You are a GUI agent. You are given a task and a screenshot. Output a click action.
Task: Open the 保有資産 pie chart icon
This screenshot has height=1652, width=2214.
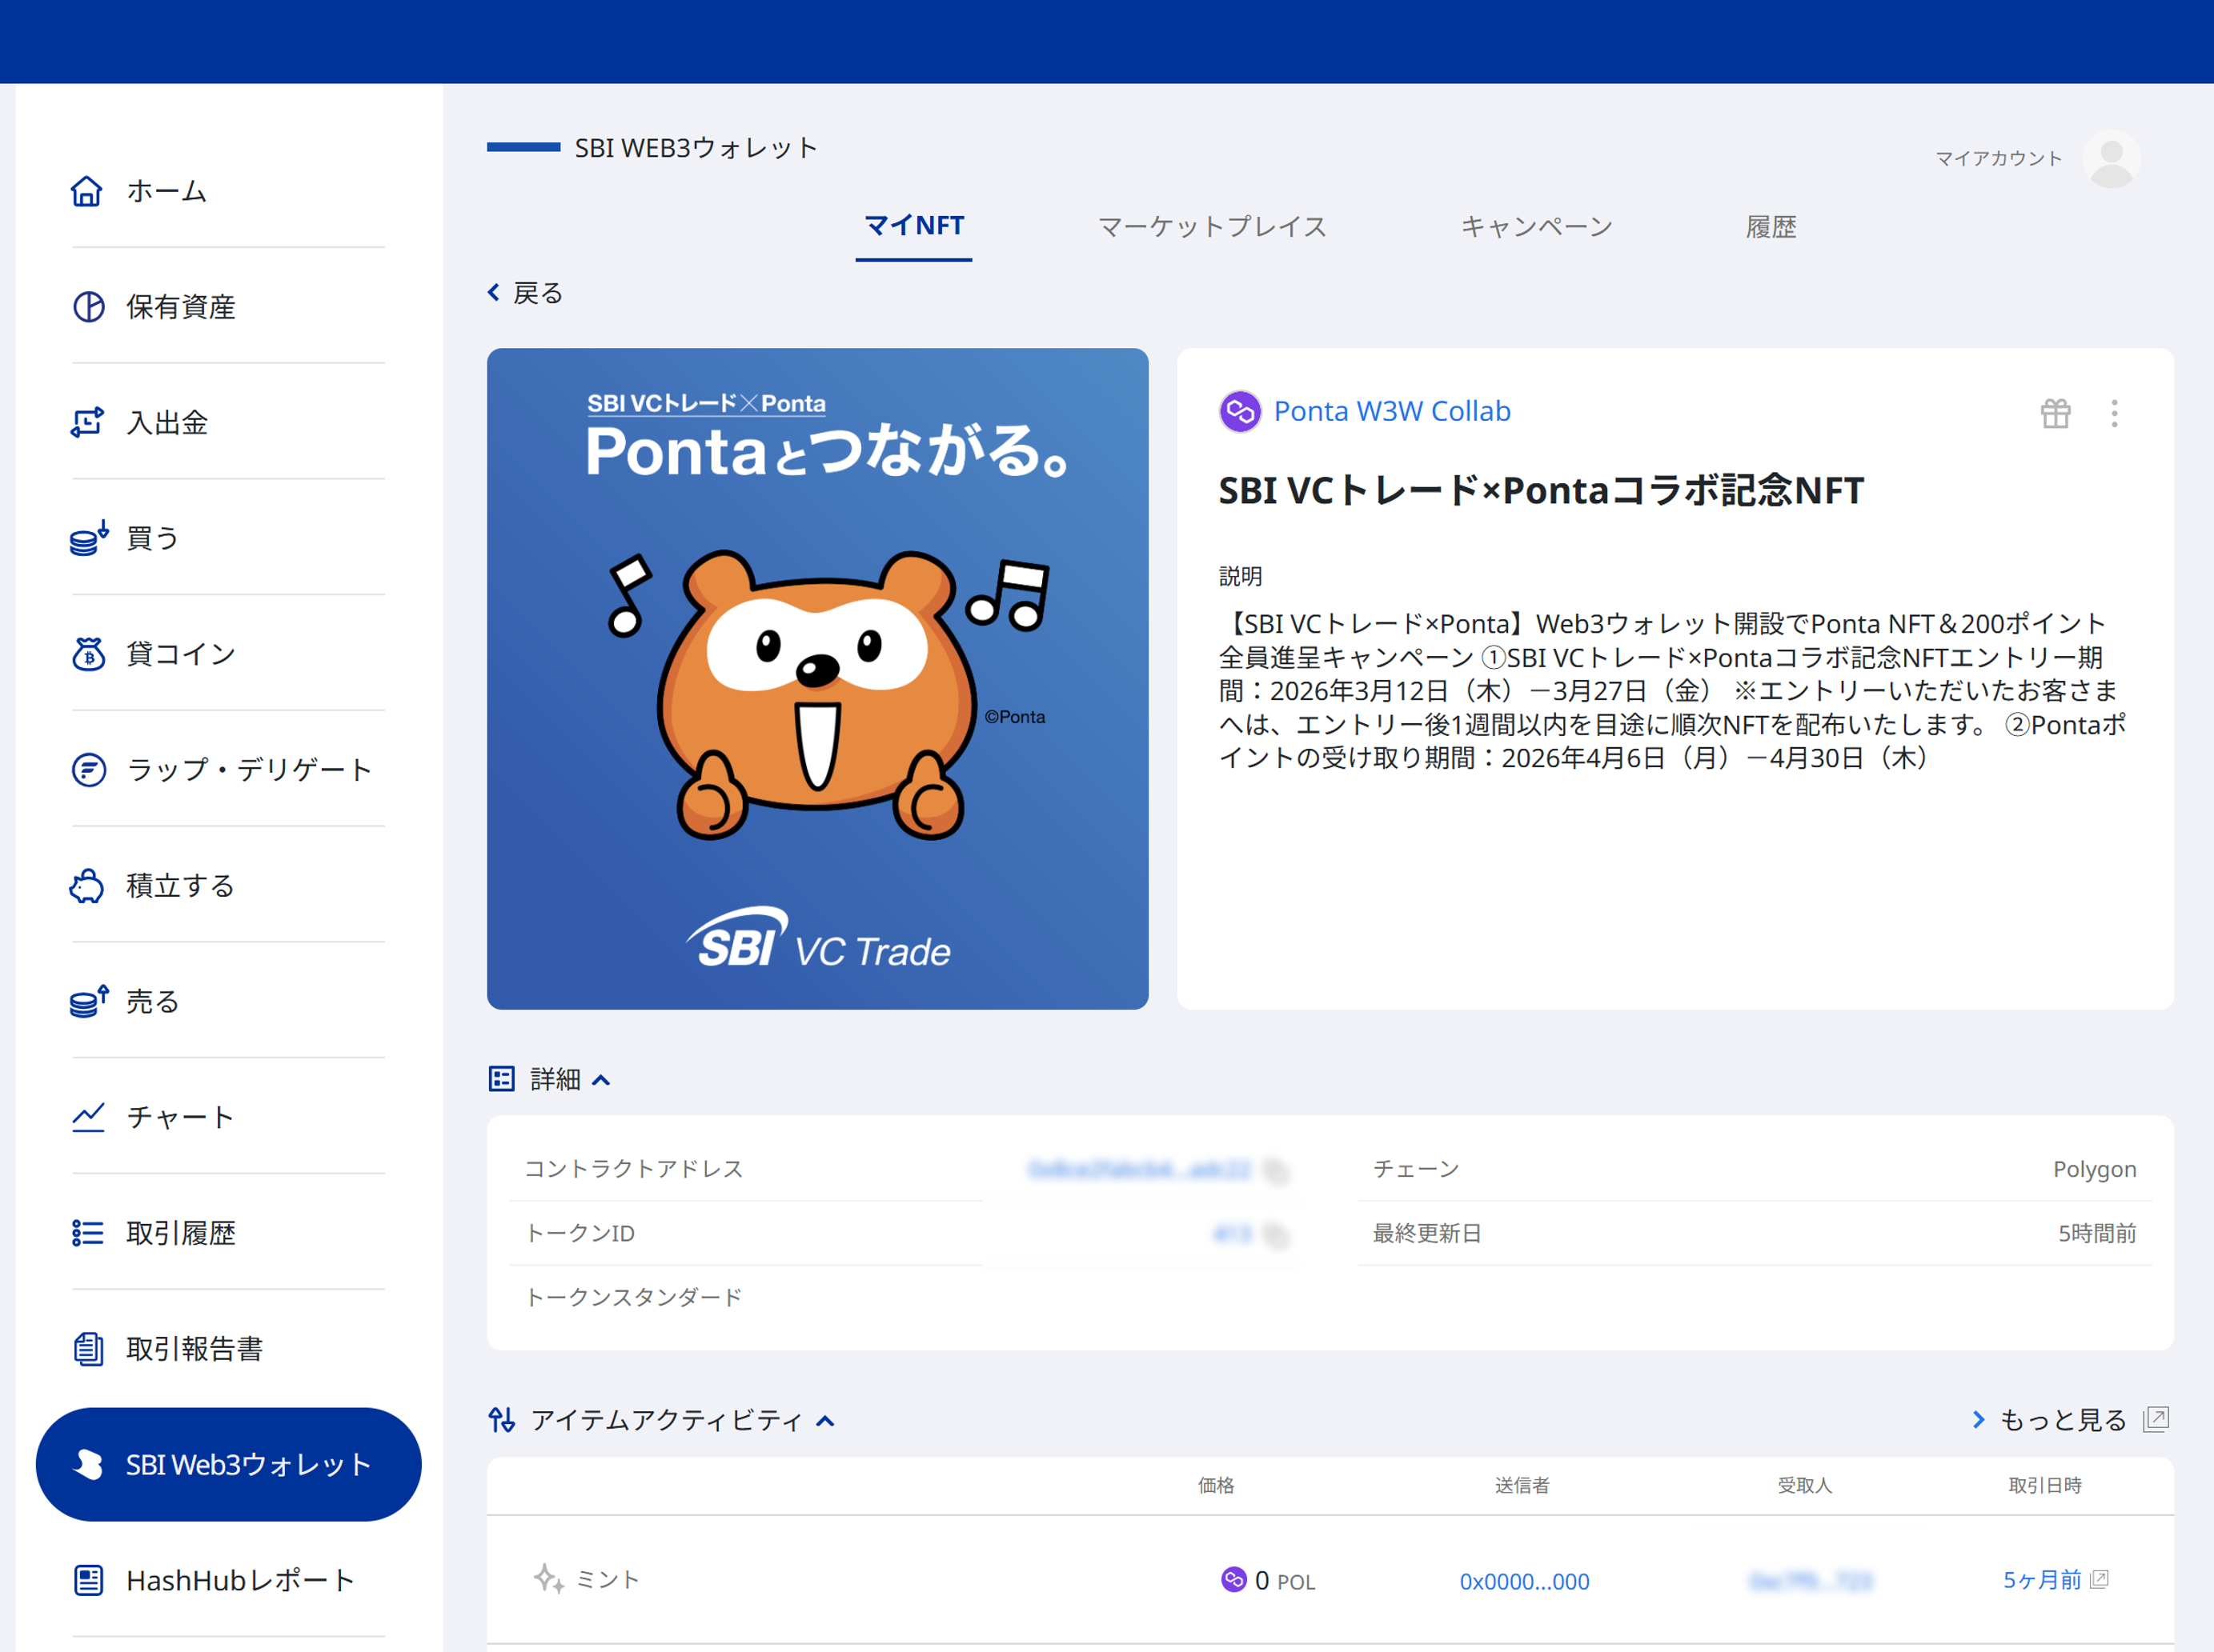click(88, 307)
